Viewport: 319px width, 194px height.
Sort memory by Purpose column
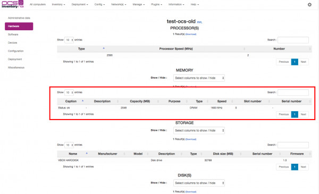(x=174, y=102)
